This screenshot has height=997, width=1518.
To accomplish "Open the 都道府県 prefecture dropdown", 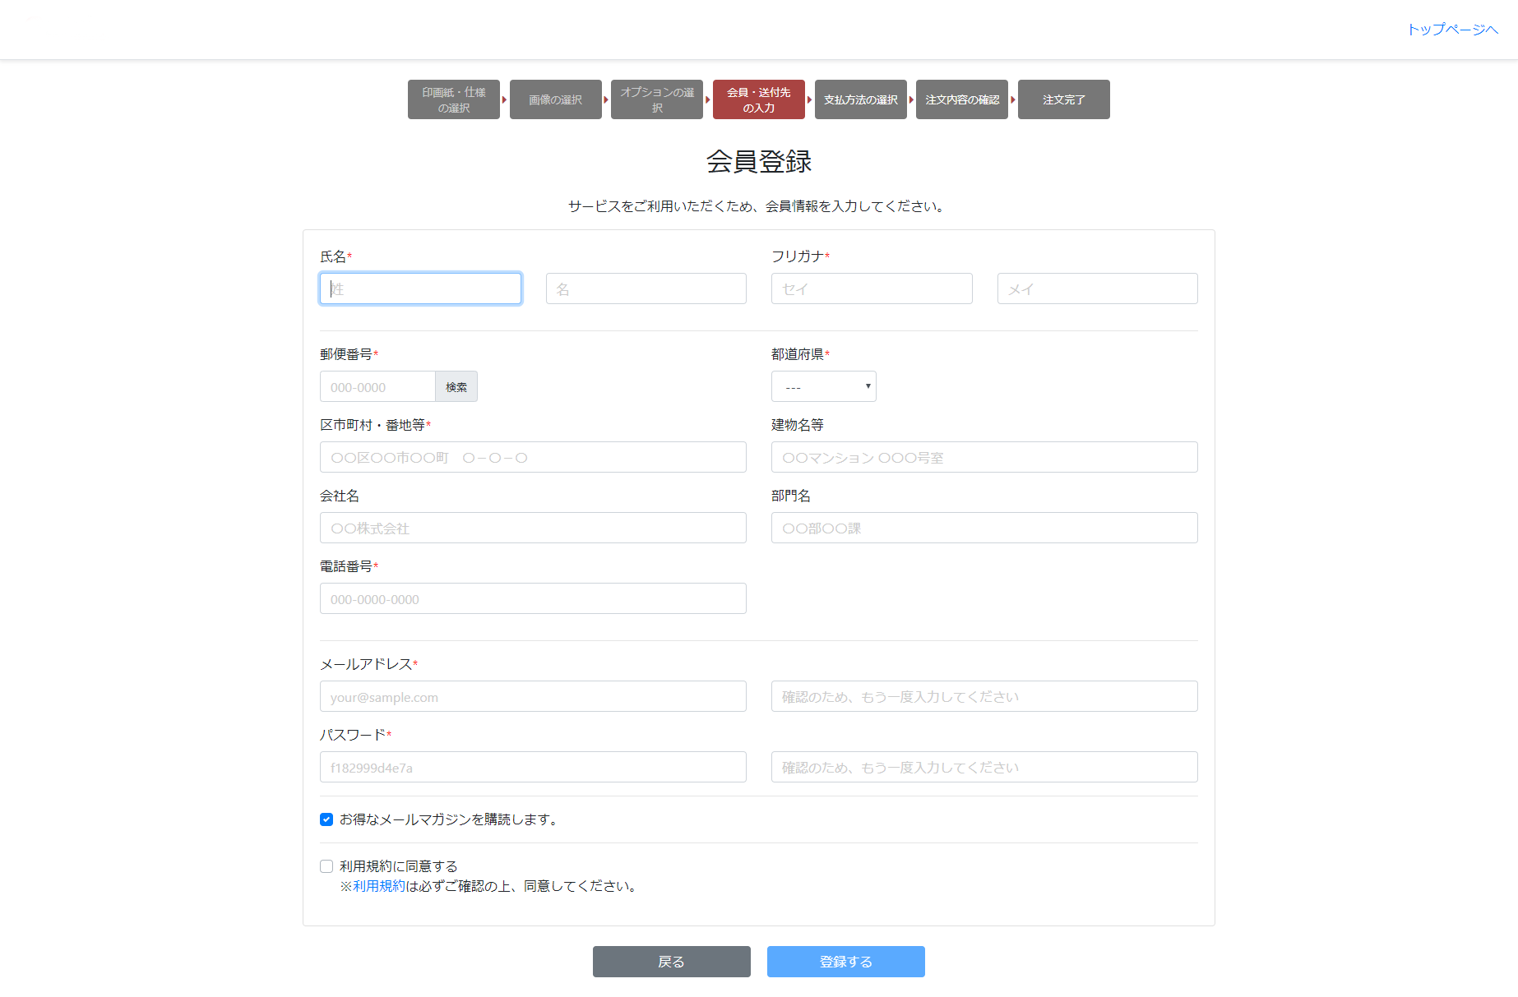I will point(823,386).
